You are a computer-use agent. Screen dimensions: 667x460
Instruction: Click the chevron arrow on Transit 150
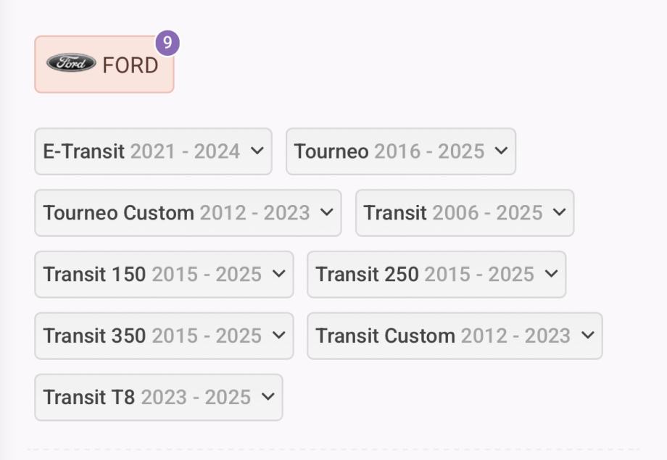coord(278,274)
